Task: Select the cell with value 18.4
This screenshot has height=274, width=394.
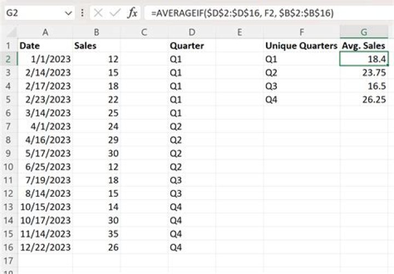Action: point(363,59)
